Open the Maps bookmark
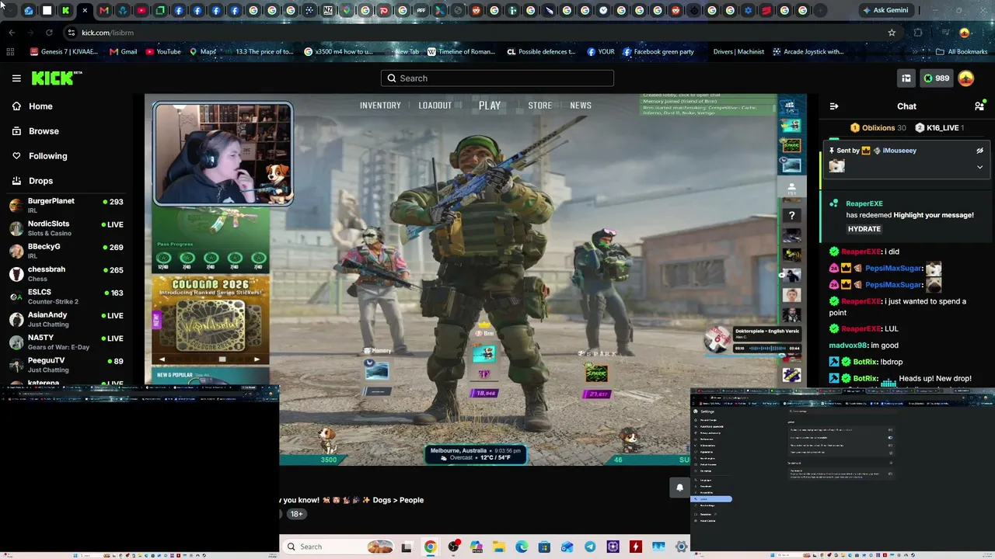995x559 pixels. (x=203, y=52)
